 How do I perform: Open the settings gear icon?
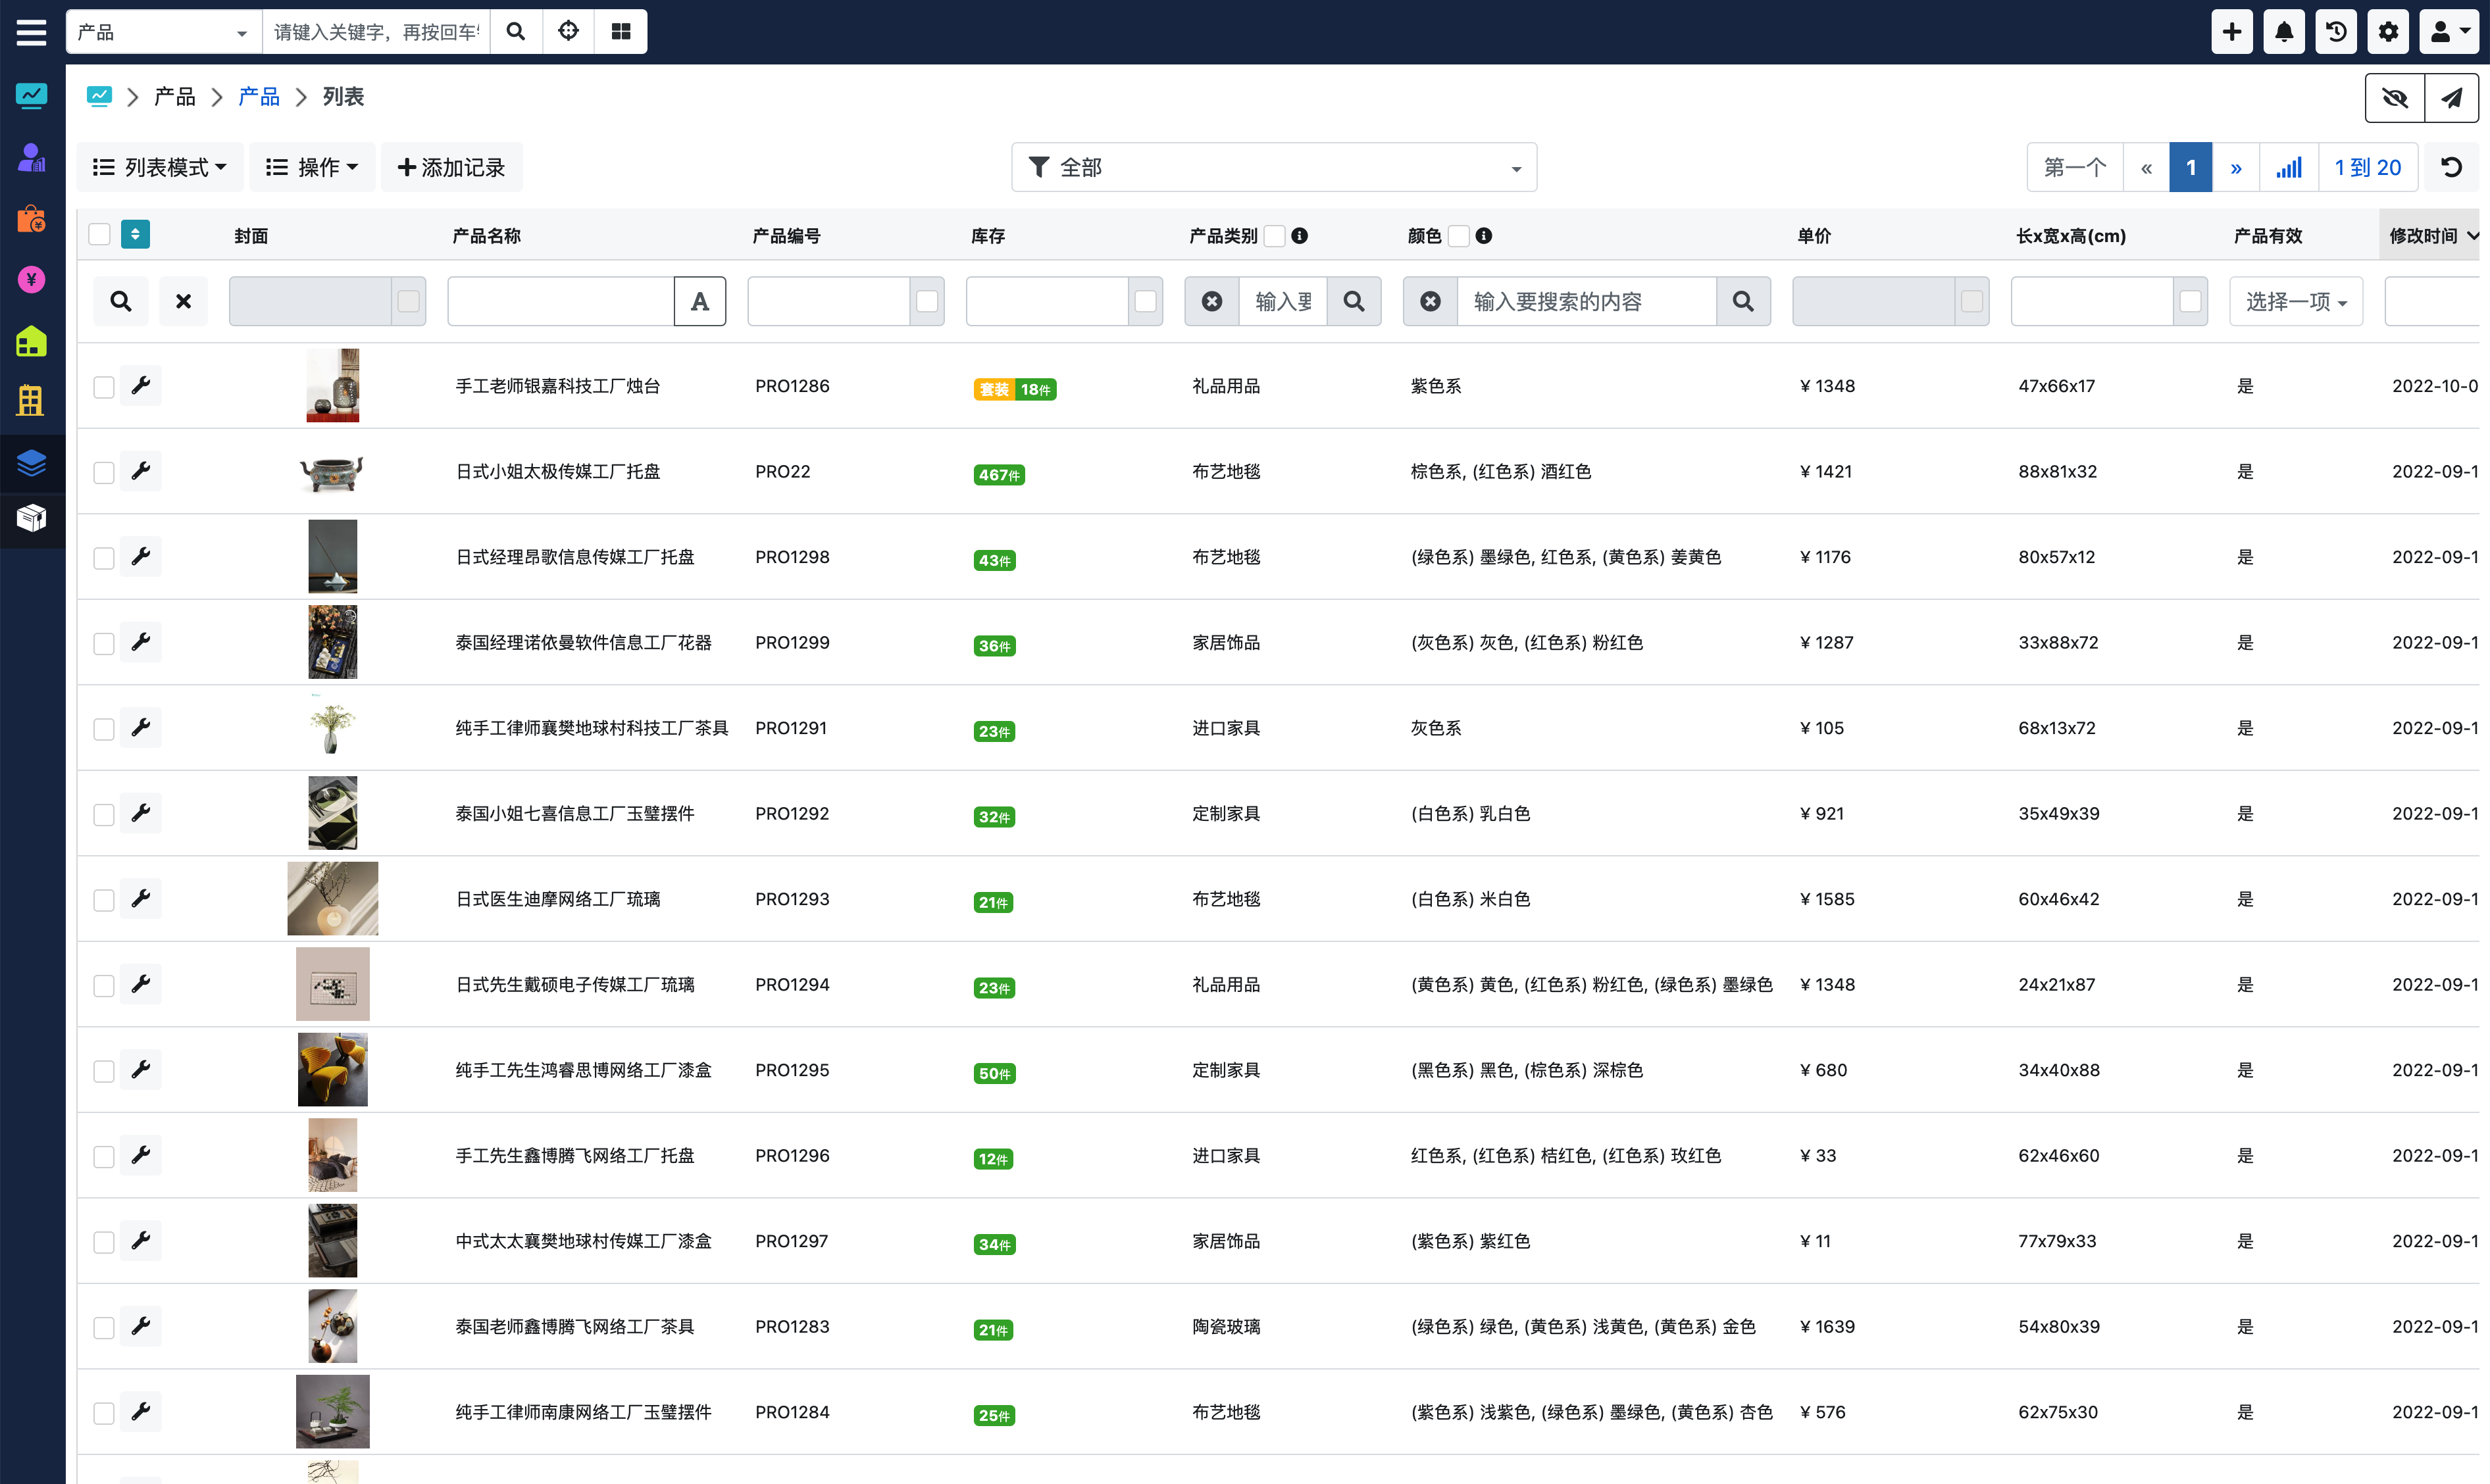click(x=2388, y=32)
